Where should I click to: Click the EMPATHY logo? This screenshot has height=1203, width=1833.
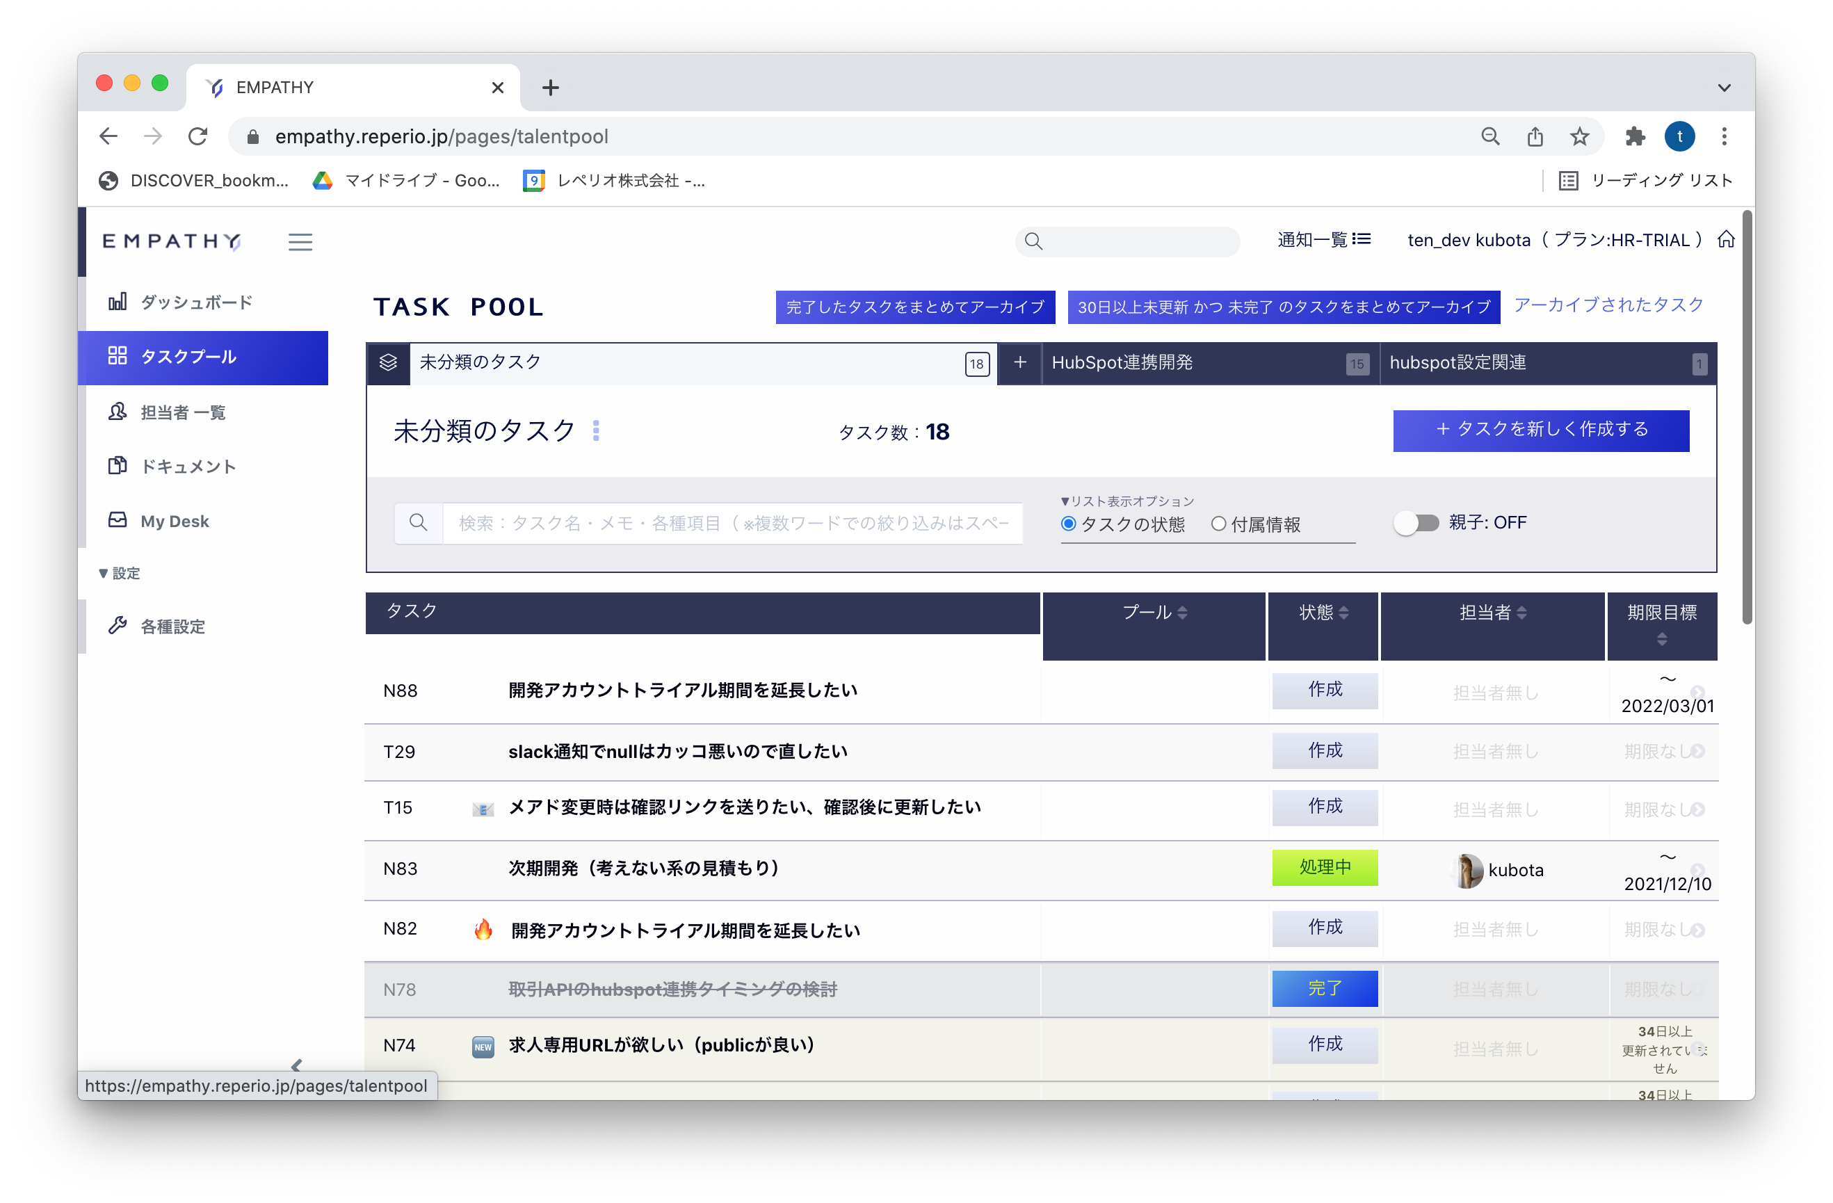(x=172, y=241)
